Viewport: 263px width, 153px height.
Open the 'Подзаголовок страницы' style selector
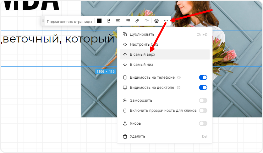(69, 21)
